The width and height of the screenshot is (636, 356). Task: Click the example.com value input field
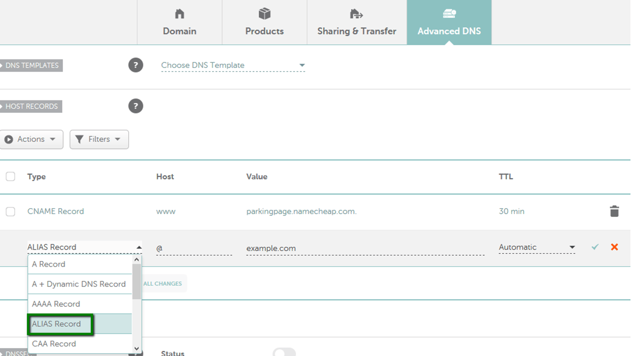pyautogui.click(x=365, y=248)
